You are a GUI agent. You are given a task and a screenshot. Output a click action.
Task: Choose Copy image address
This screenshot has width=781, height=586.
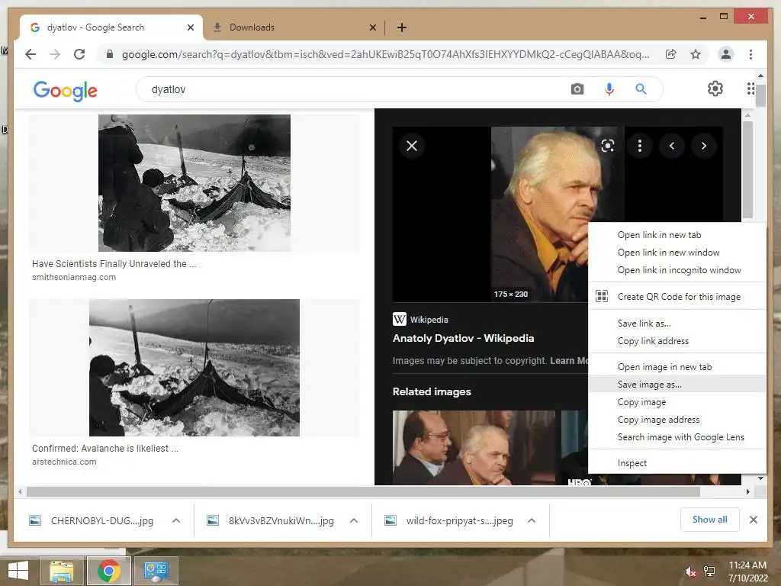click(677, 420)
